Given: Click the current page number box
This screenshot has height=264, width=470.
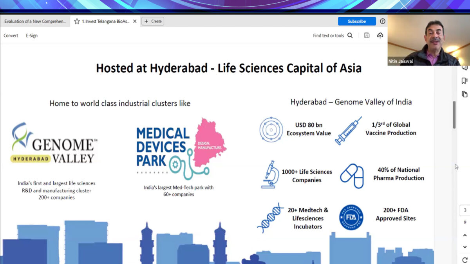Looking at the screenshot, I should 465,210.
